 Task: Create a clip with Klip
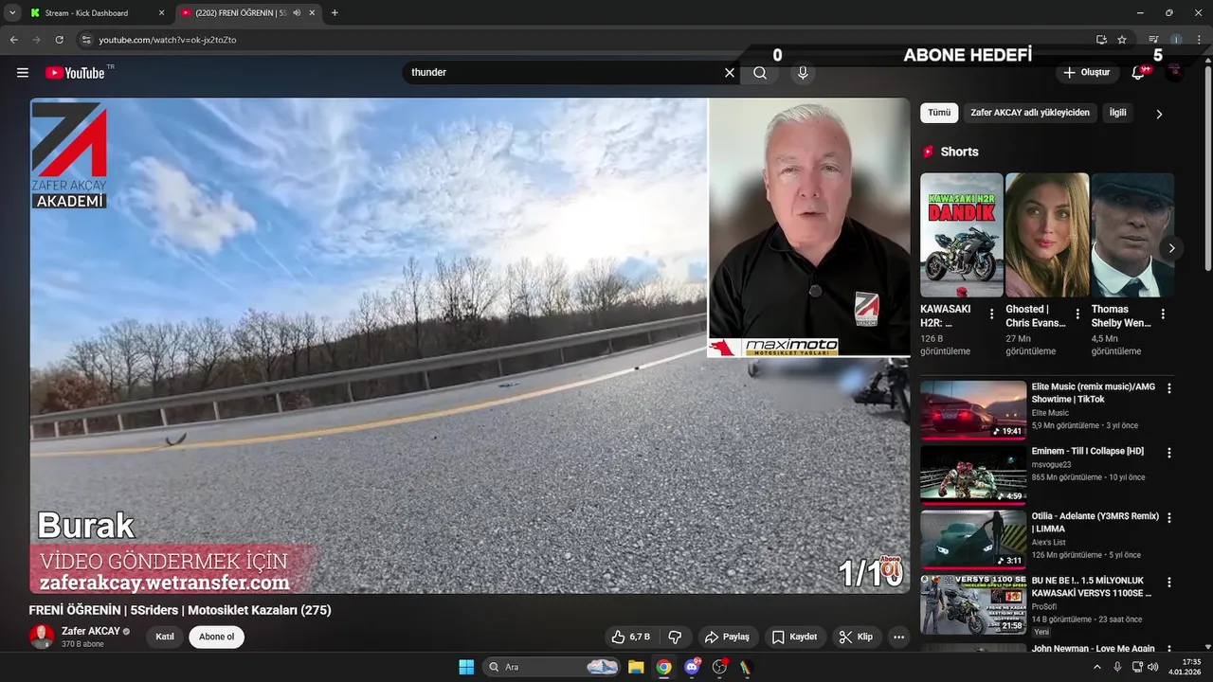856,637
